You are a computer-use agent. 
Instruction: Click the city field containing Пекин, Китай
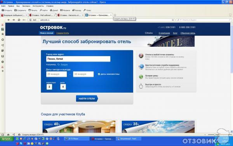tap(78, 59)
